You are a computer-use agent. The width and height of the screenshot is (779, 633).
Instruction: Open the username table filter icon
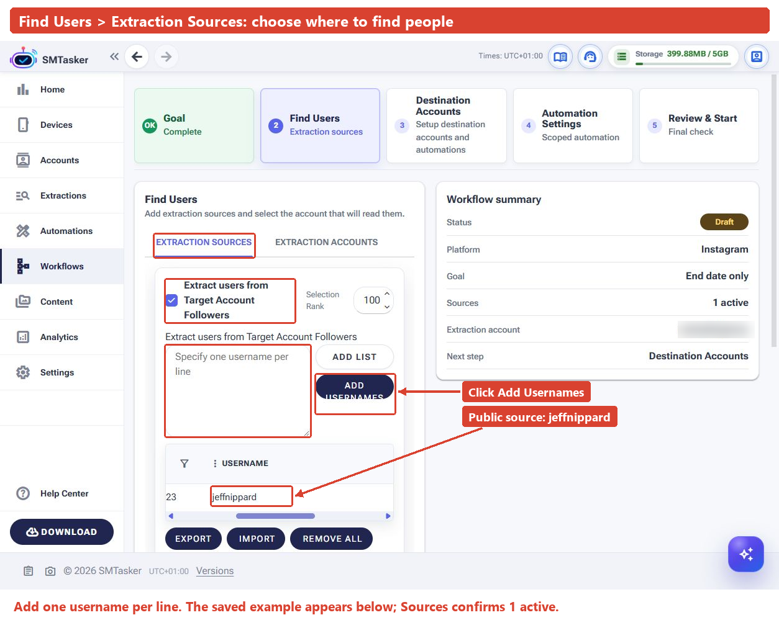tap(184, 464)
